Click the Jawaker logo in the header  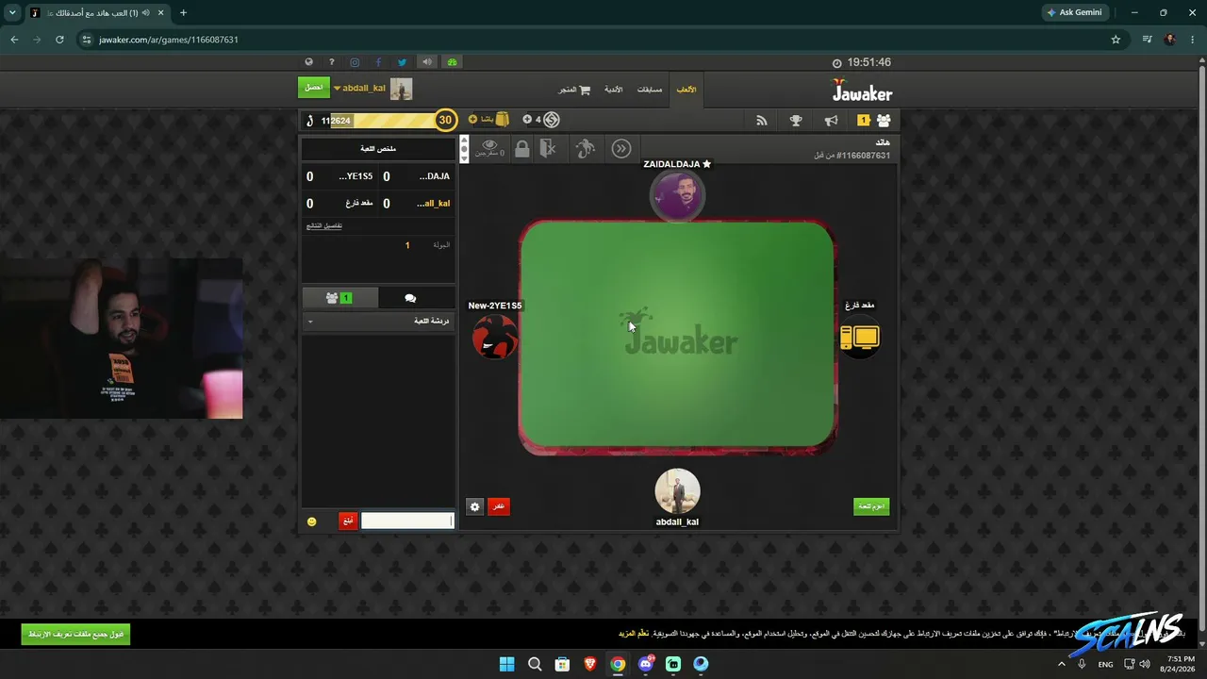click(x=862, y=91)
